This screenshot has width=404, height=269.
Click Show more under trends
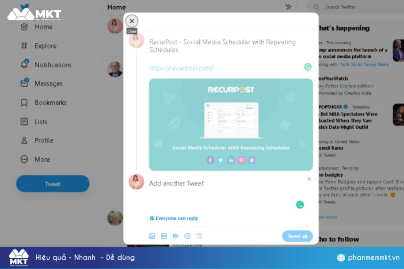[x=327, y=217]
